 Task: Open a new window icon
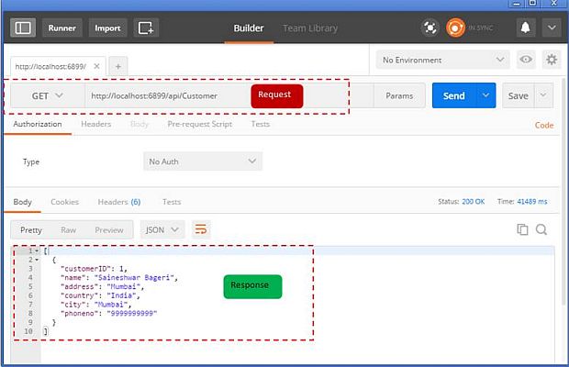[146, 28]
